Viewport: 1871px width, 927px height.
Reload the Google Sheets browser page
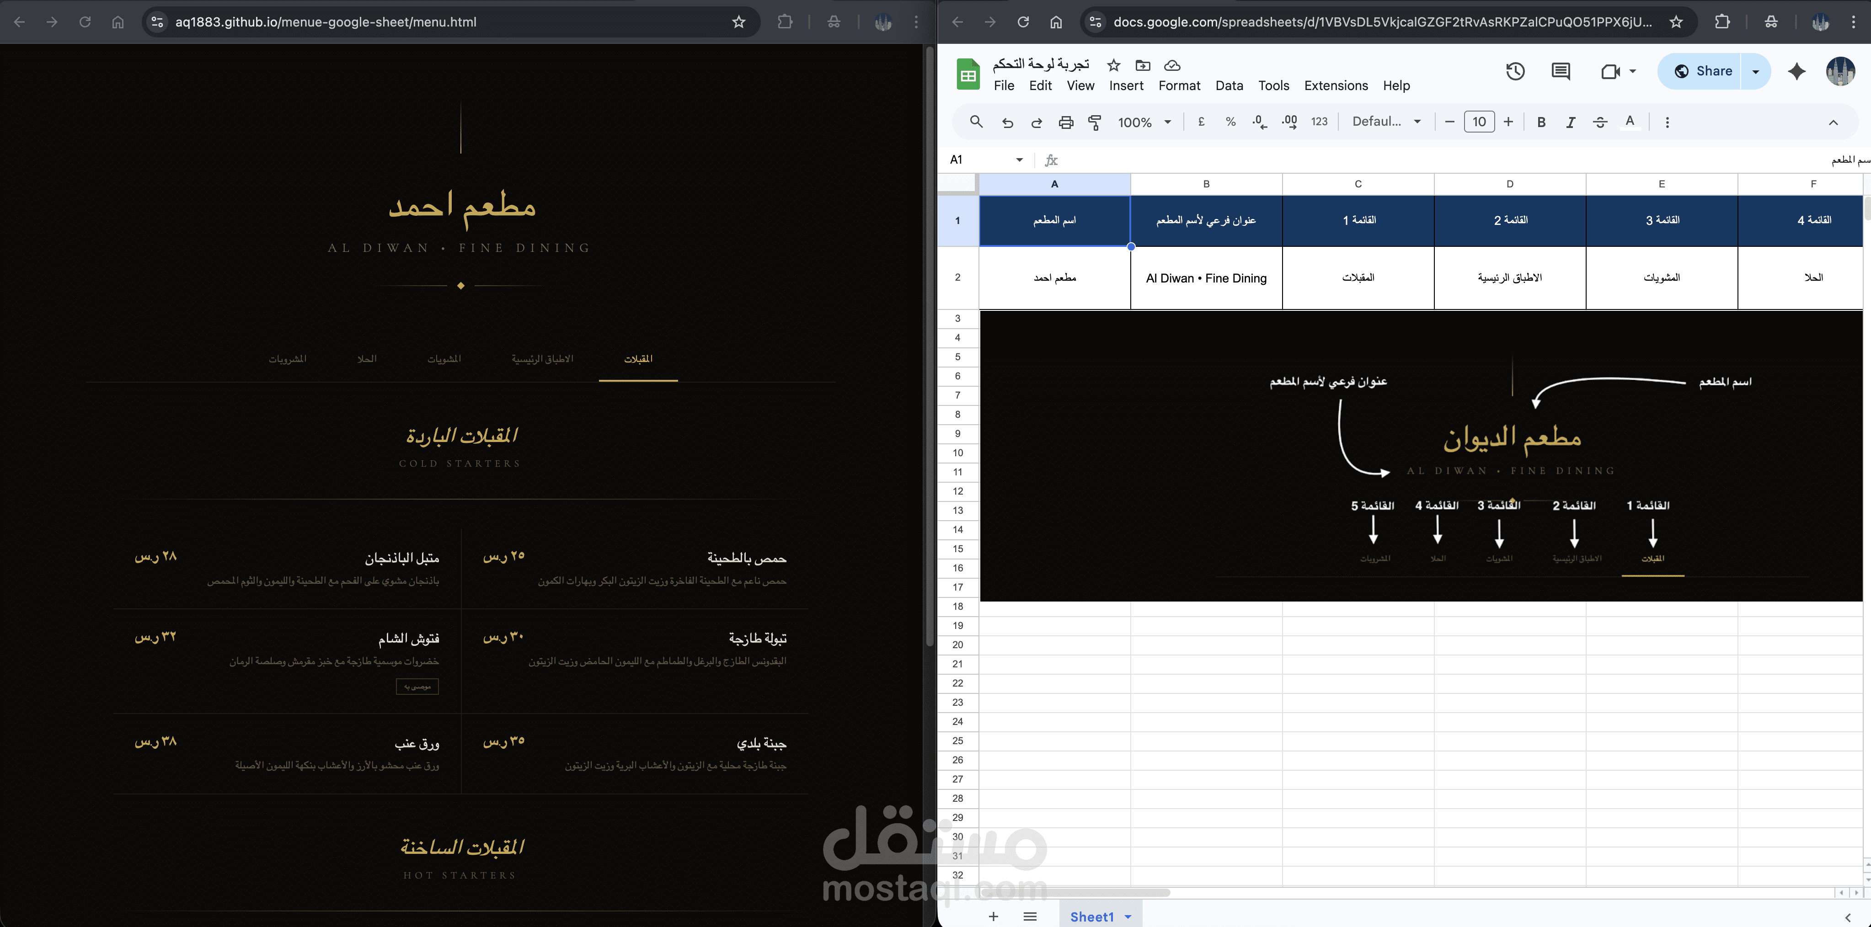pos(1023,22)
